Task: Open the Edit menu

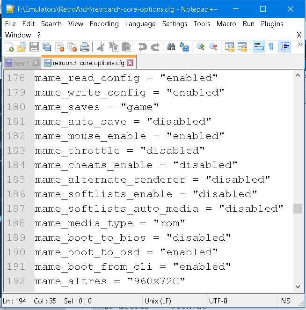Action: pyautogui.click(x=29, y=24)
